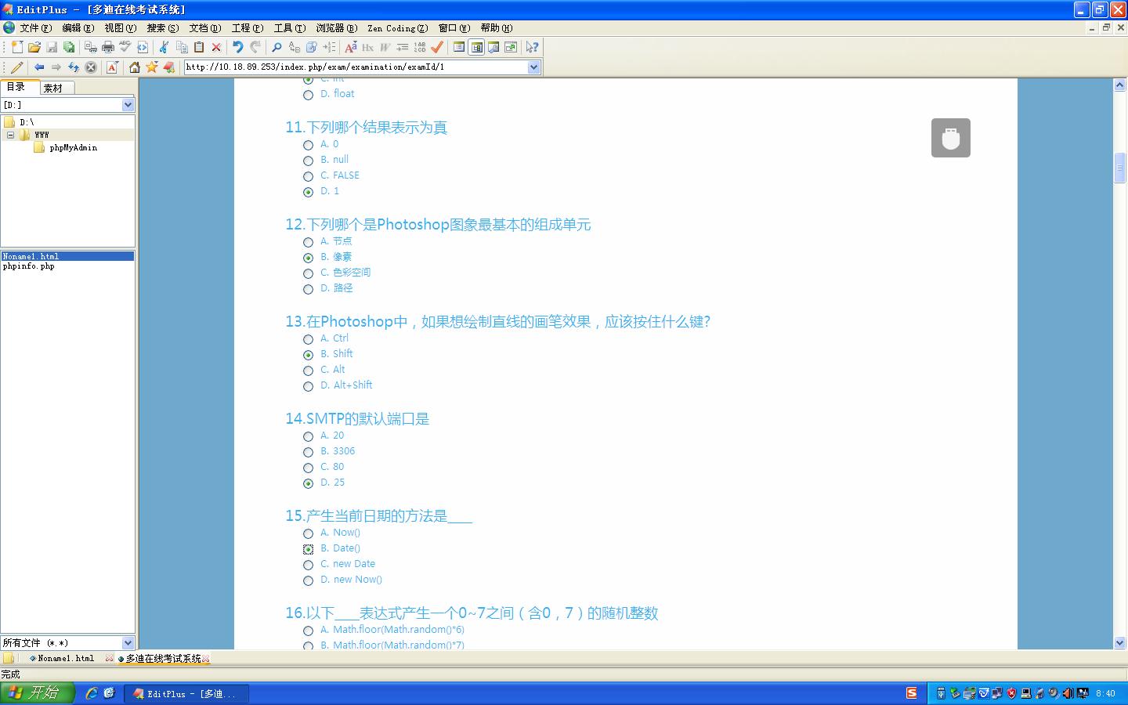Image resolution: width=1128 pixels, height=705 pixels.
Task: Click the Cut scissors icon
Action: click(164, 47)
